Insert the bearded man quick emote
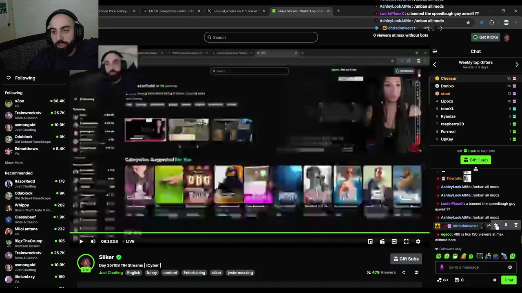The image size is (522, 293). click(488, 256)
